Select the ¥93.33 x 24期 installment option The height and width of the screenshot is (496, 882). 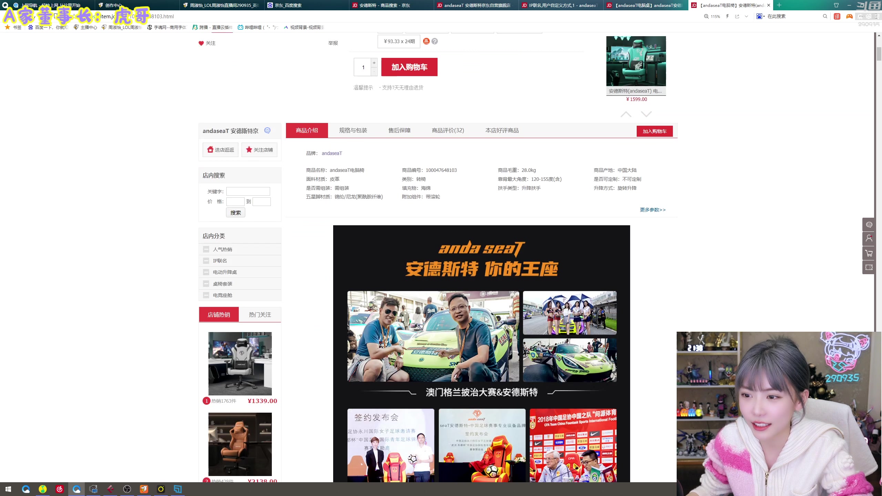[x=399, y=41]
